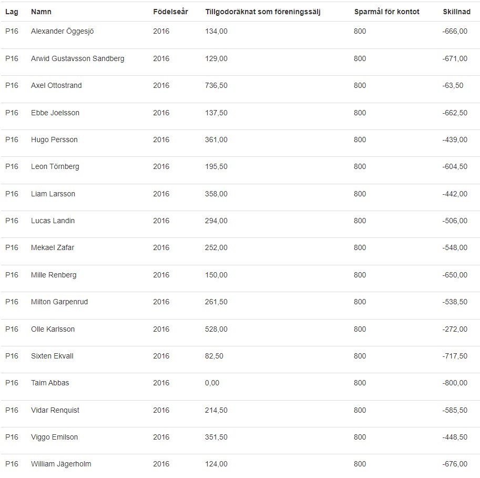
Task: Select the name Arwid Gustavsson Sandberg
Action: [x=77, y=58]
